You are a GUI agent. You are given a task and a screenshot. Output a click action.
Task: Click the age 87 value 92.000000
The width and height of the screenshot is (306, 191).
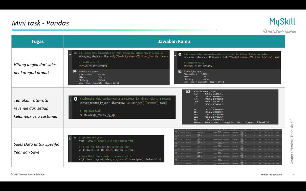[215, 120]
